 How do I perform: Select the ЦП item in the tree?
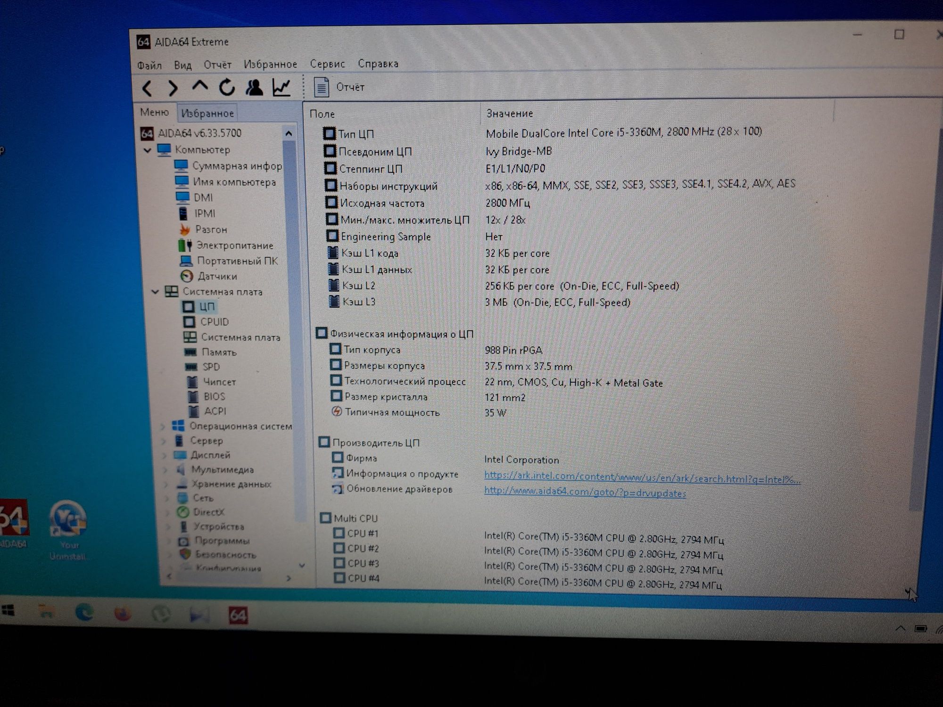point(199,307)
